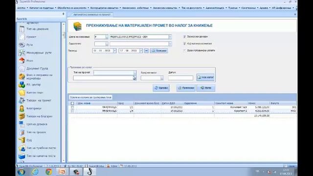
Task: Click the Одново button
Action: pos(161,88)
